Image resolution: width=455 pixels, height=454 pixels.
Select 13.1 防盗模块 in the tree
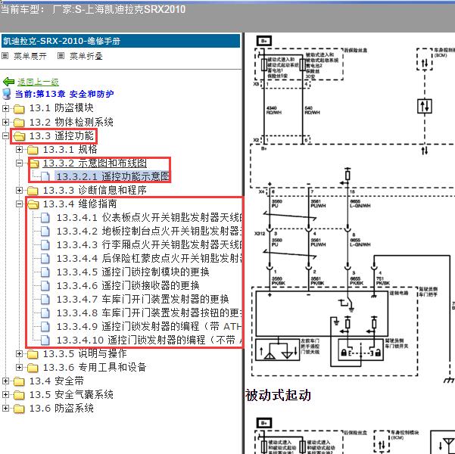[61, 108]
